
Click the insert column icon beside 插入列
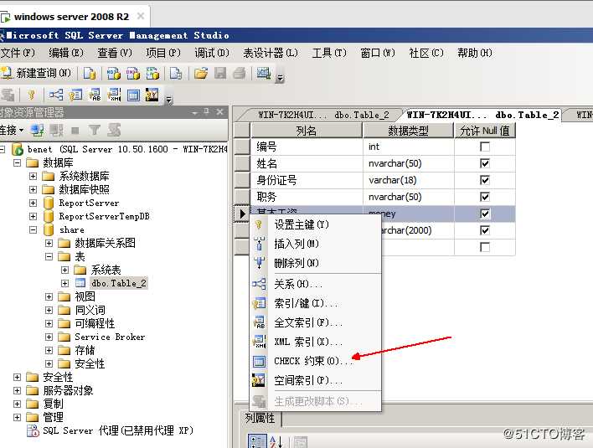(259, 244)
